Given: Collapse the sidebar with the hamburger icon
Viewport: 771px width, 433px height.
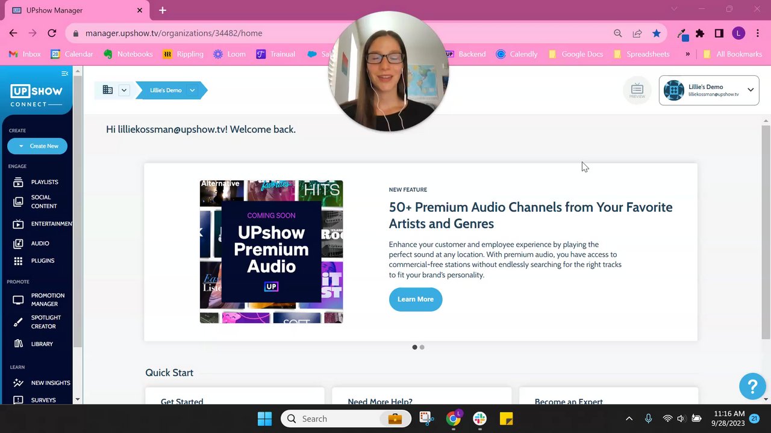Looking at the screenshot, I should click(64, 73).
